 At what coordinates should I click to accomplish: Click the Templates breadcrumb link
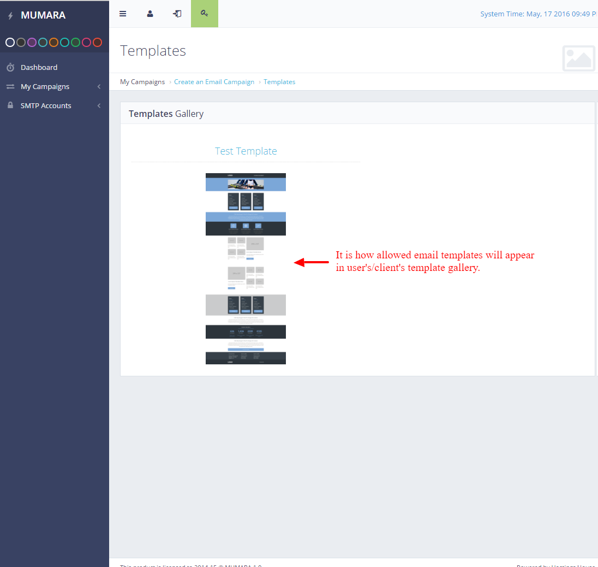(x=279, y=82)
